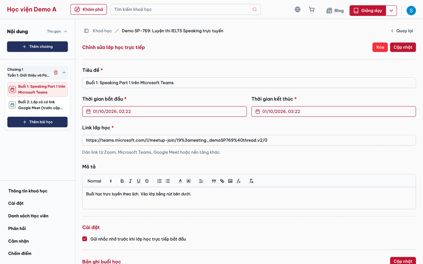
Task: Go to Chấm điểm in the sidebar
Action: tap(20, 253)
